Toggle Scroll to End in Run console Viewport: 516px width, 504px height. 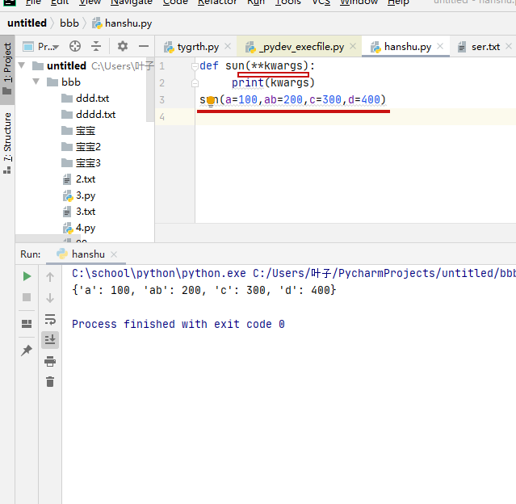click(x=50, y=340)
